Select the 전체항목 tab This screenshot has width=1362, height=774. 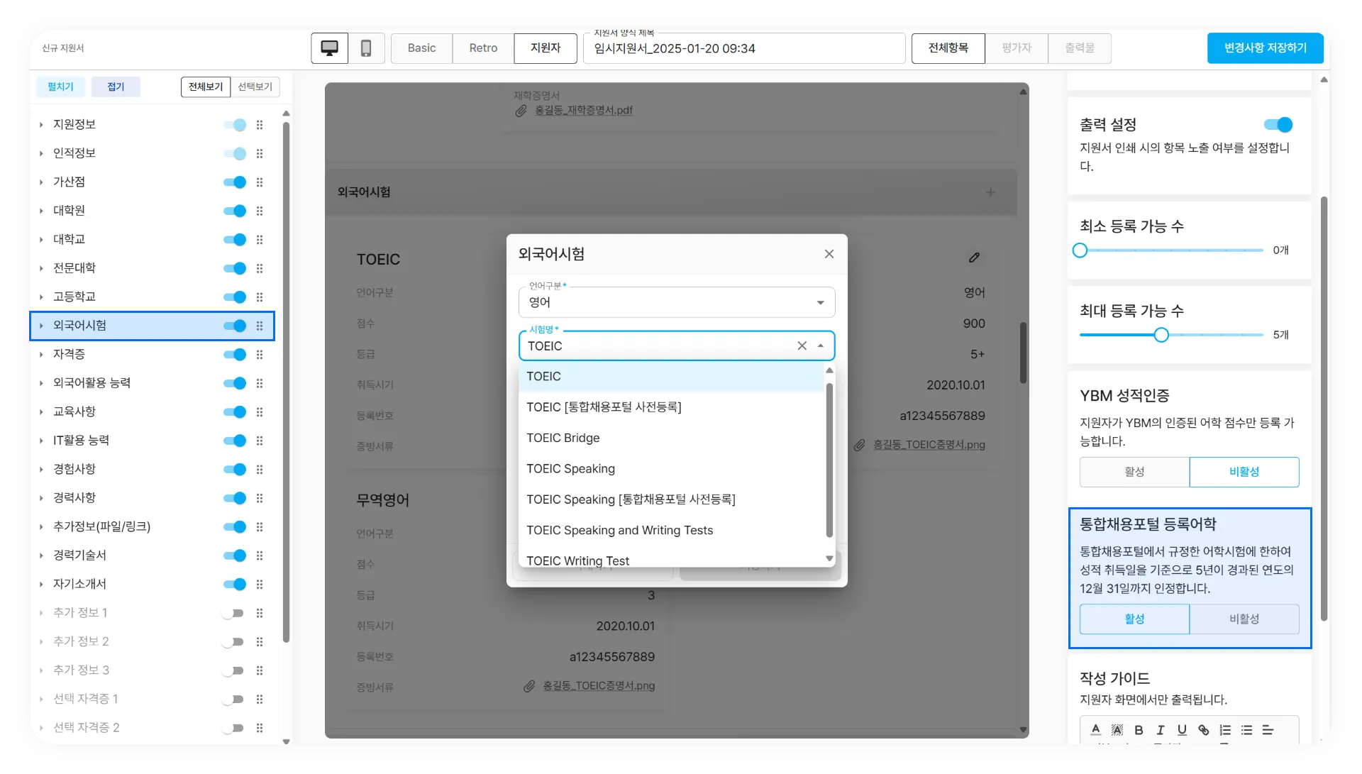[948, 48]
